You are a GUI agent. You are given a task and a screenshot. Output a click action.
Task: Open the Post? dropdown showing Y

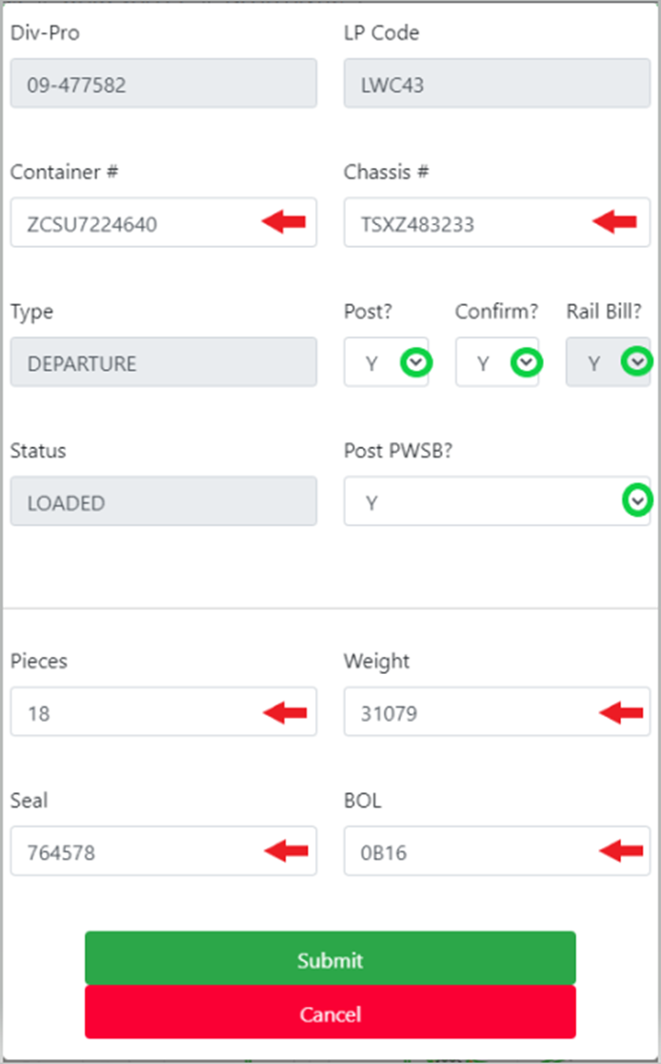pos(376,362)
